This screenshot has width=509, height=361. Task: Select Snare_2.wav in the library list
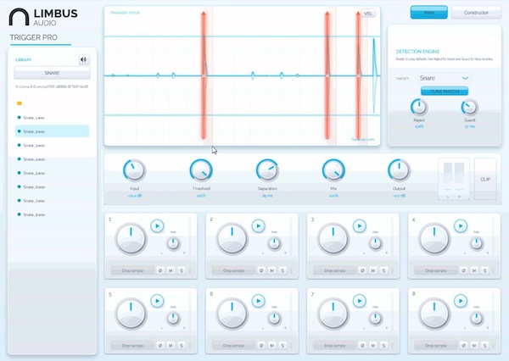[52, 131]
